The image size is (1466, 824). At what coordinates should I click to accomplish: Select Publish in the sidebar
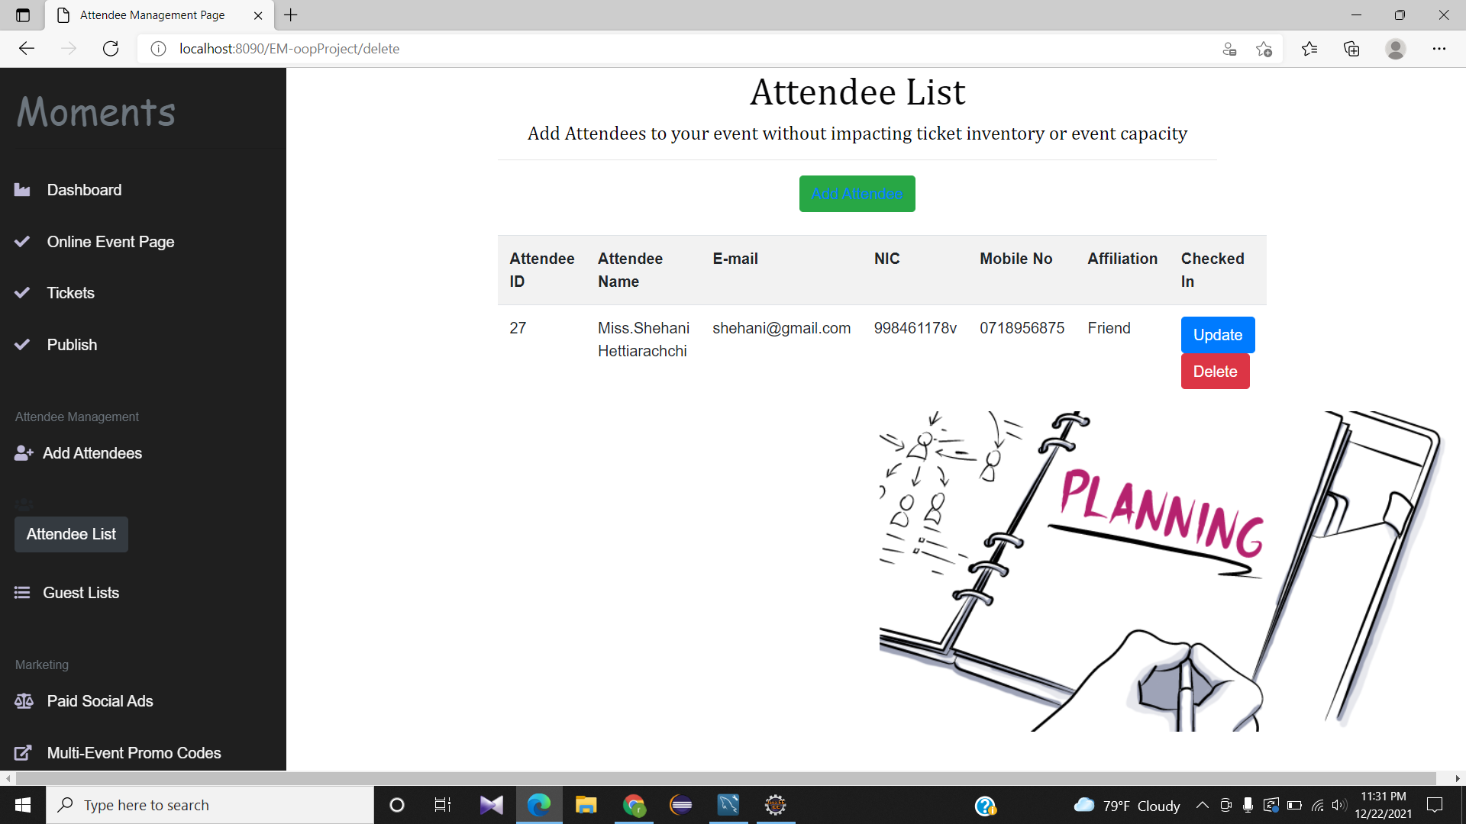point(72,344)
